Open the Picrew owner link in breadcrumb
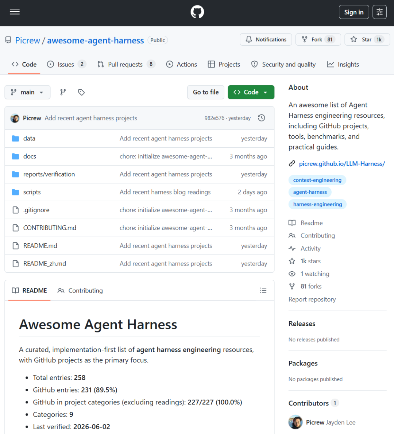Image resolution: width=394 pixels, height=434 pixels. coord(27,40)
